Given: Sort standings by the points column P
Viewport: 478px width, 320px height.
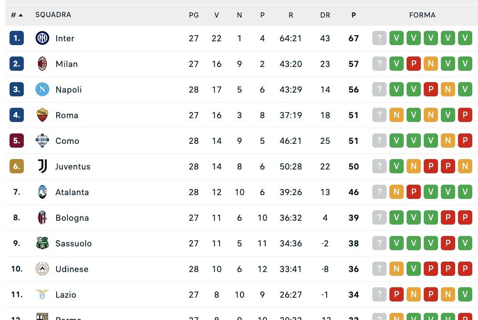Looking at the screenshot, I should 353,15.
